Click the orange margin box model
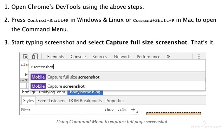The height and width of the screenshot is (131, 222). [x=174, y=113]
